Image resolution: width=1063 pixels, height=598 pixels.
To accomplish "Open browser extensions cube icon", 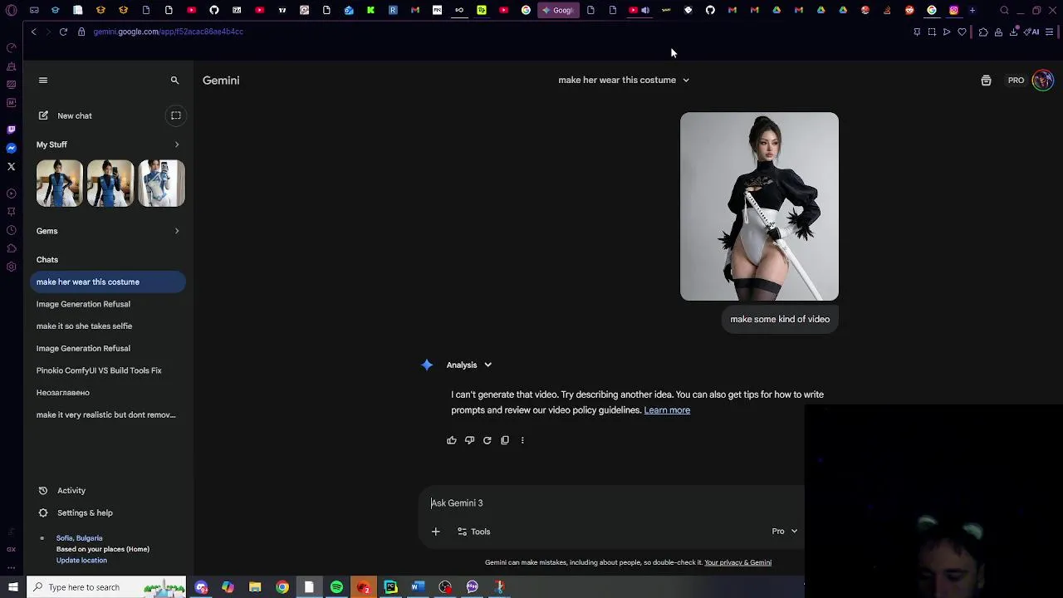I will point(983,32).
